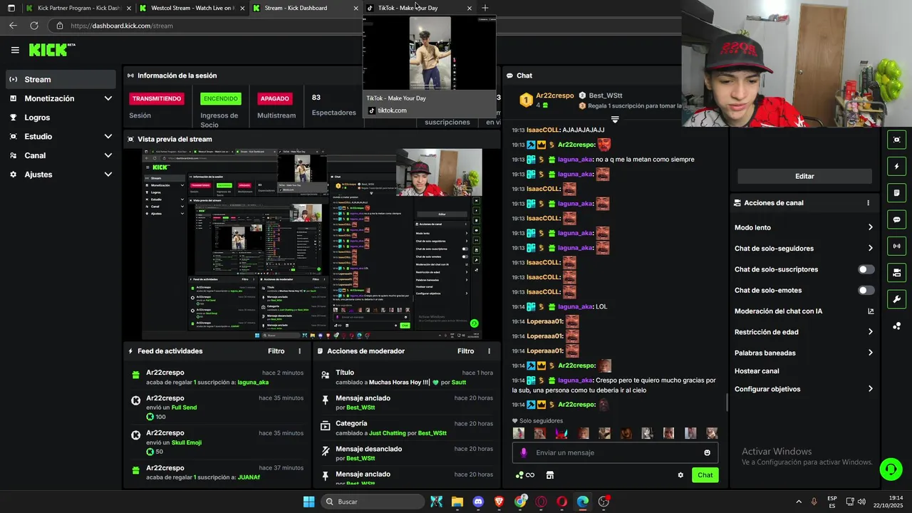This screenshot has height=513, width=912.
Task: Click the chat scrollbar thumb
Action: [727, 403]
